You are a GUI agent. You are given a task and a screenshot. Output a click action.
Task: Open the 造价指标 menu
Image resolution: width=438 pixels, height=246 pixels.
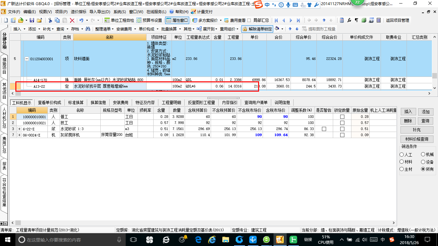point(79,12)
